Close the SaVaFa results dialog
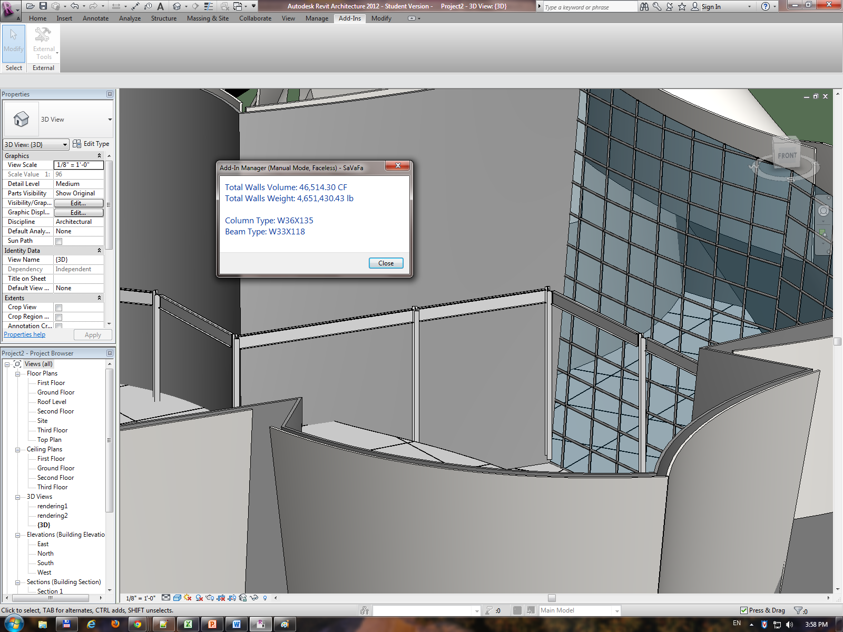The height and width of the screenshot is (632, 843). pyautogui.click(x=386, y=263)
